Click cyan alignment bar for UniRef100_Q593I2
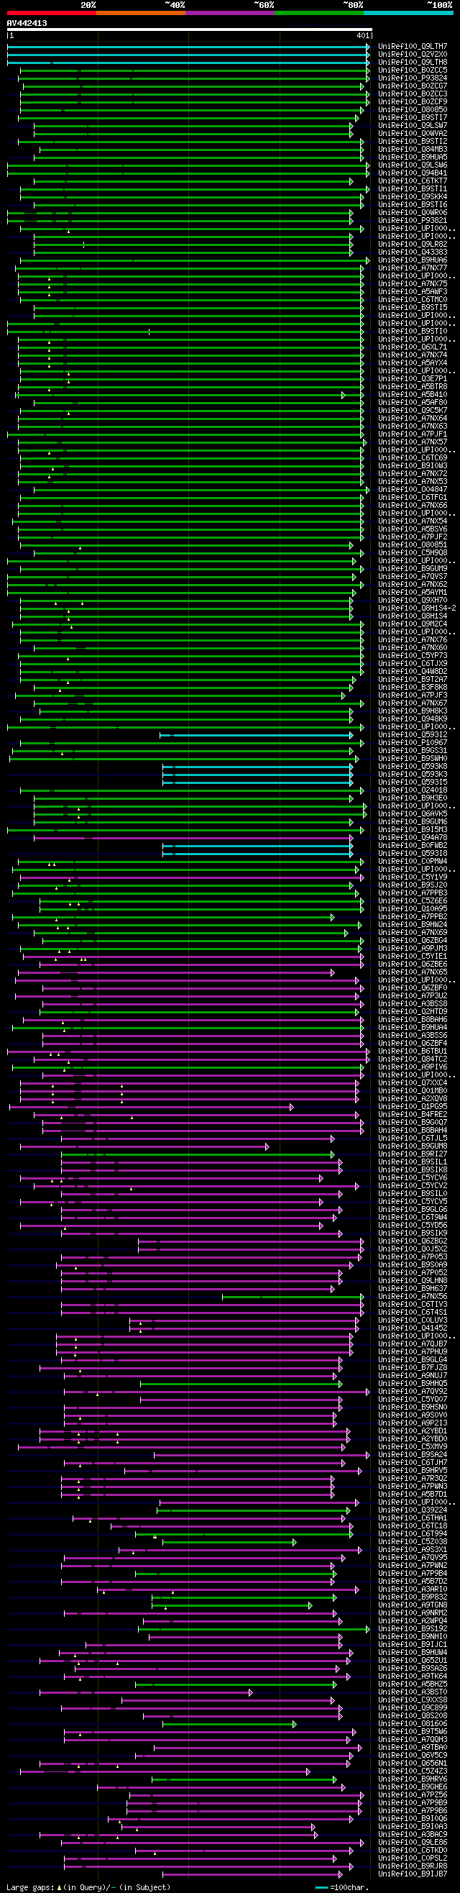 (257, 735)
